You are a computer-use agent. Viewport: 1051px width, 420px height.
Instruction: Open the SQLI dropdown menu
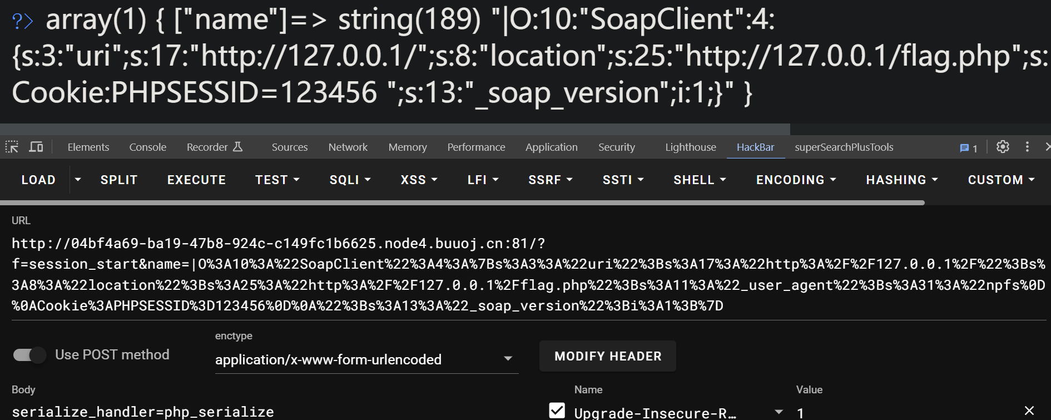pyautogui.click(x=350, y=180)
